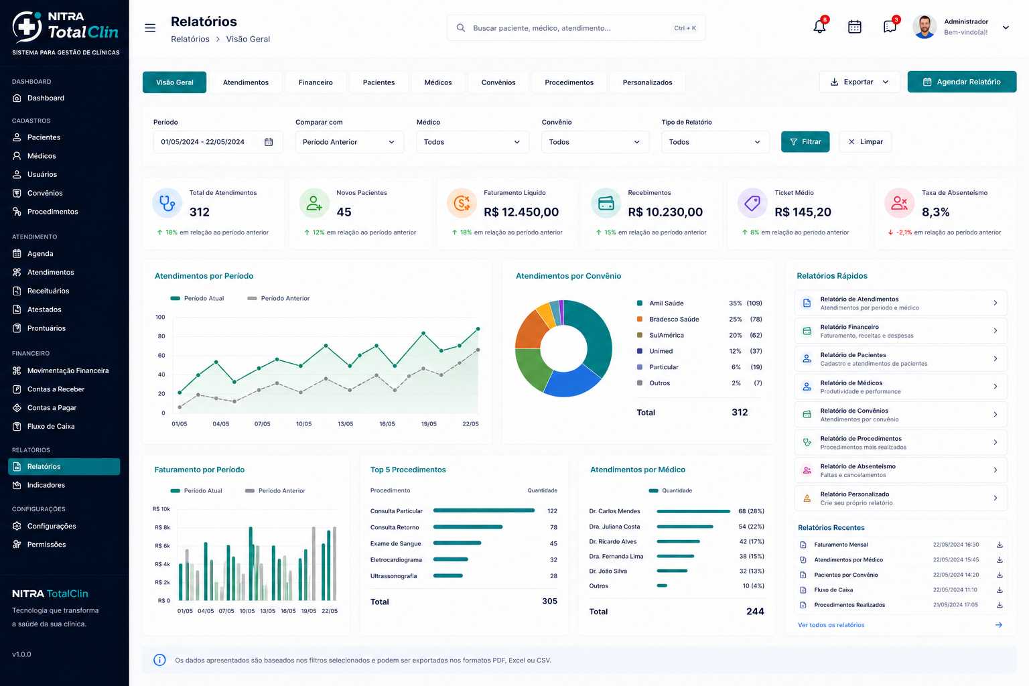
Task: Focus the patient search field
Action: [x=576, y=28]
